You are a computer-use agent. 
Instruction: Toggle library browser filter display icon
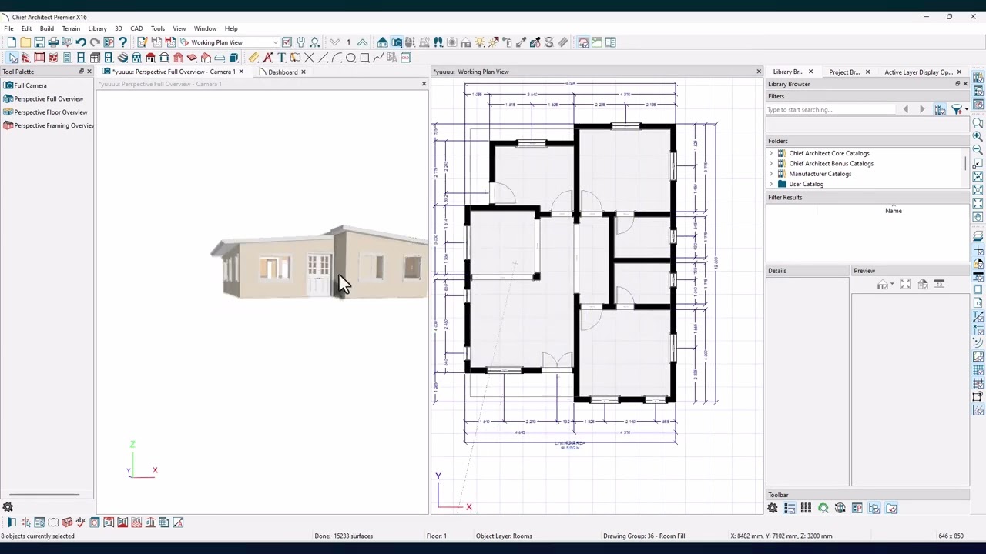(940, 109)
